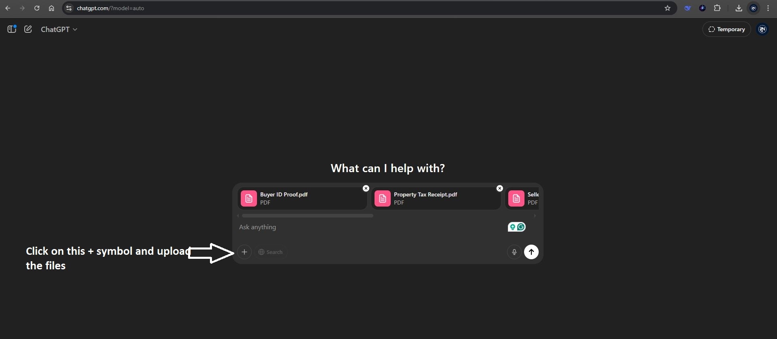This screenshot has width=777, height=339.
Task: Click the microphone dictation icon
Action: click(x=514, y=252)
